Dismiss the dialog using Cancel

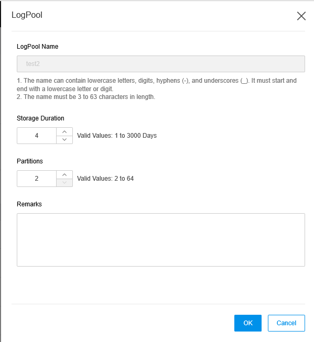pos(286,323)
